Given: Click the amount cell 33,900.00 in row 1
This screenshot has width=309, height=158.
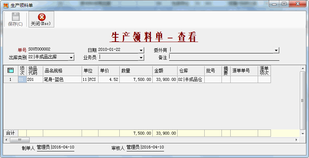Looking at the screenshot, I should pyautogui.click(x=165, y=79).
